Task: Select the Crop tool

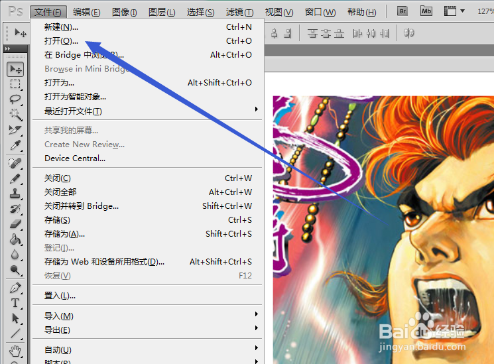Action: pyautogui.click(x=15, y=129)
